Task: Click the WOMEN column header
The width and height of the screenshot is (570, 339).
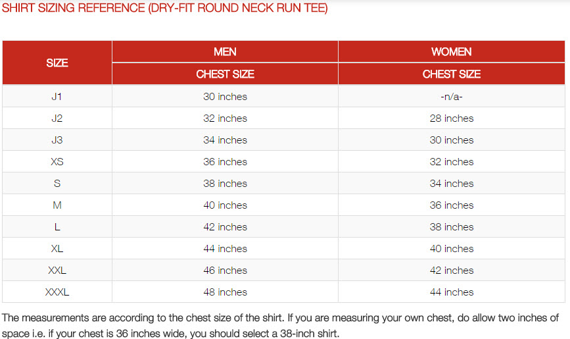Action: click(x=452, y=52)
